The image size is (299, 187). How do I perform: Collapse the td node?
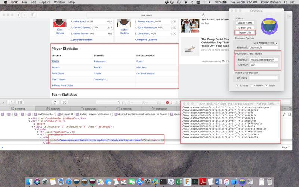point(41,137)
